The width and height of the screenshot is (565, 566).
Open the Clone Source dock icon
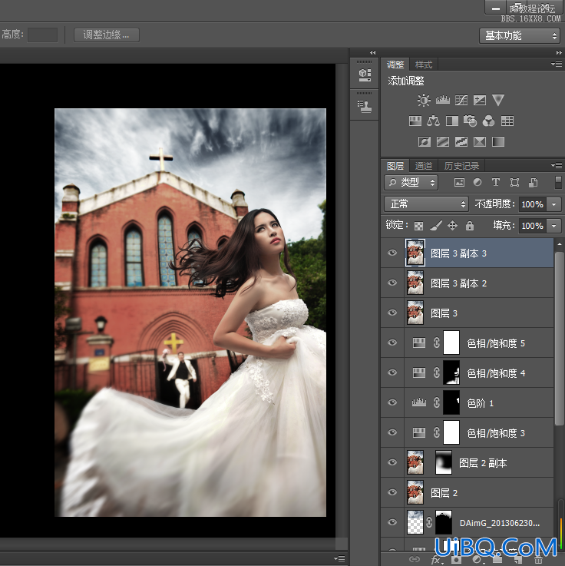(x=365, y=106)
